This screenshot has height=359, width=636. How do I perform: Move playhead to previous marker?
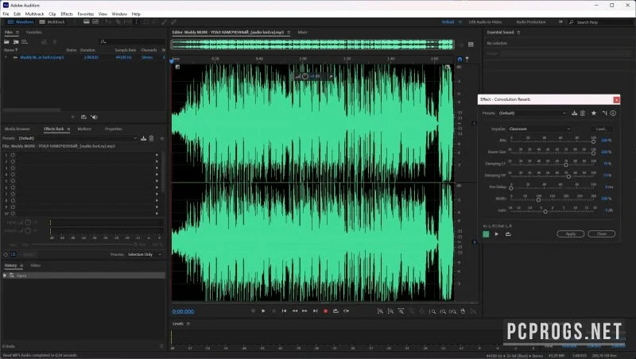(284, 311)
